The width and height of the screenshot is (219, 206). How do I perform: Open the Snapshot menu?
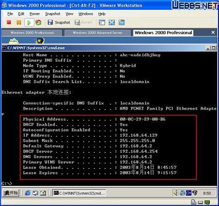pos(52,14)
